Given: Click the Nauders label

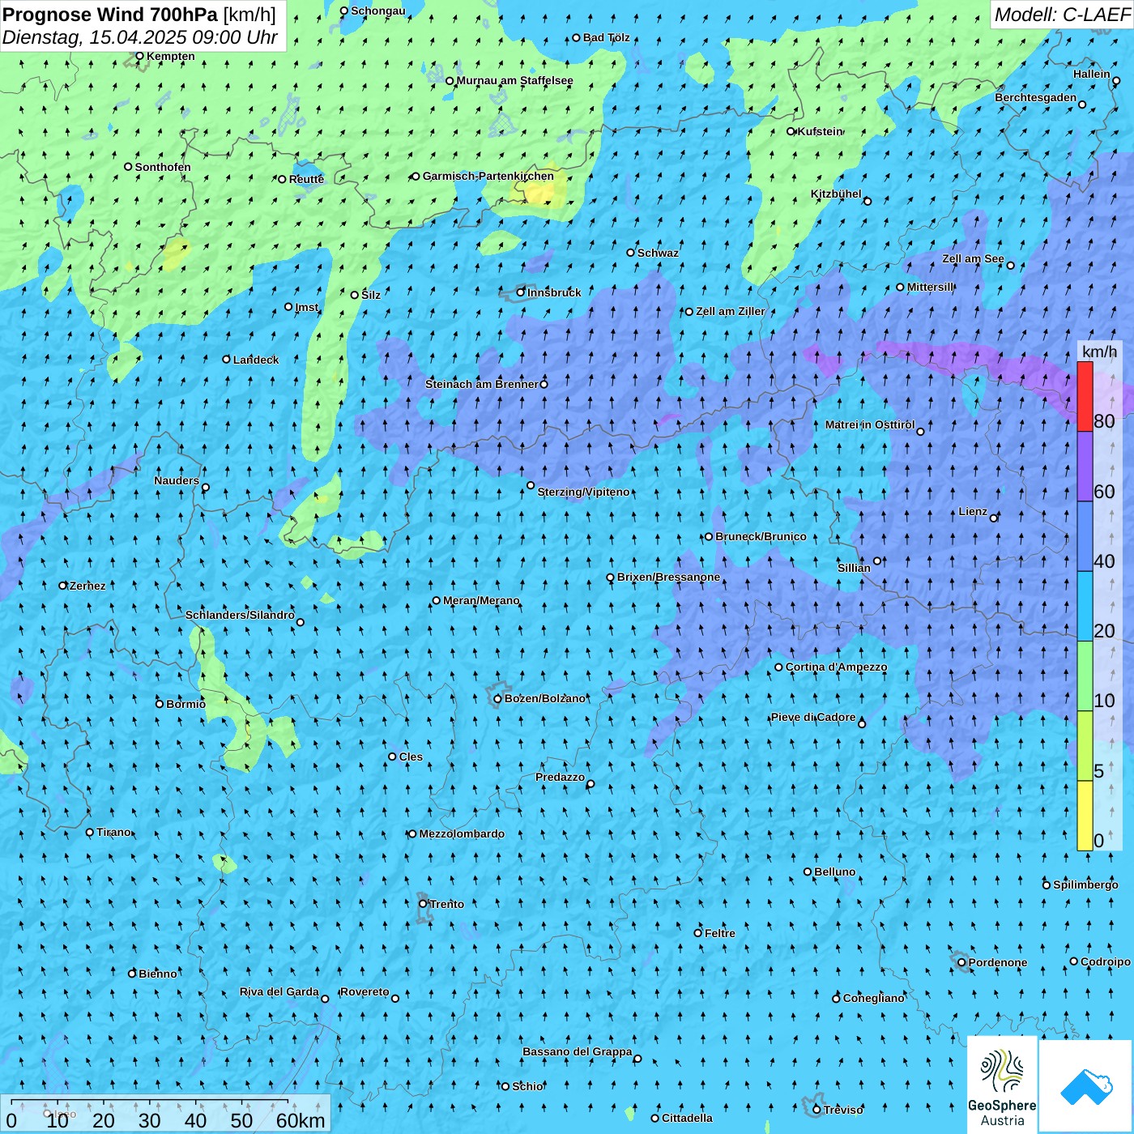Looking at the screenshot, I should pyautogui.click(x=176, y=480).
